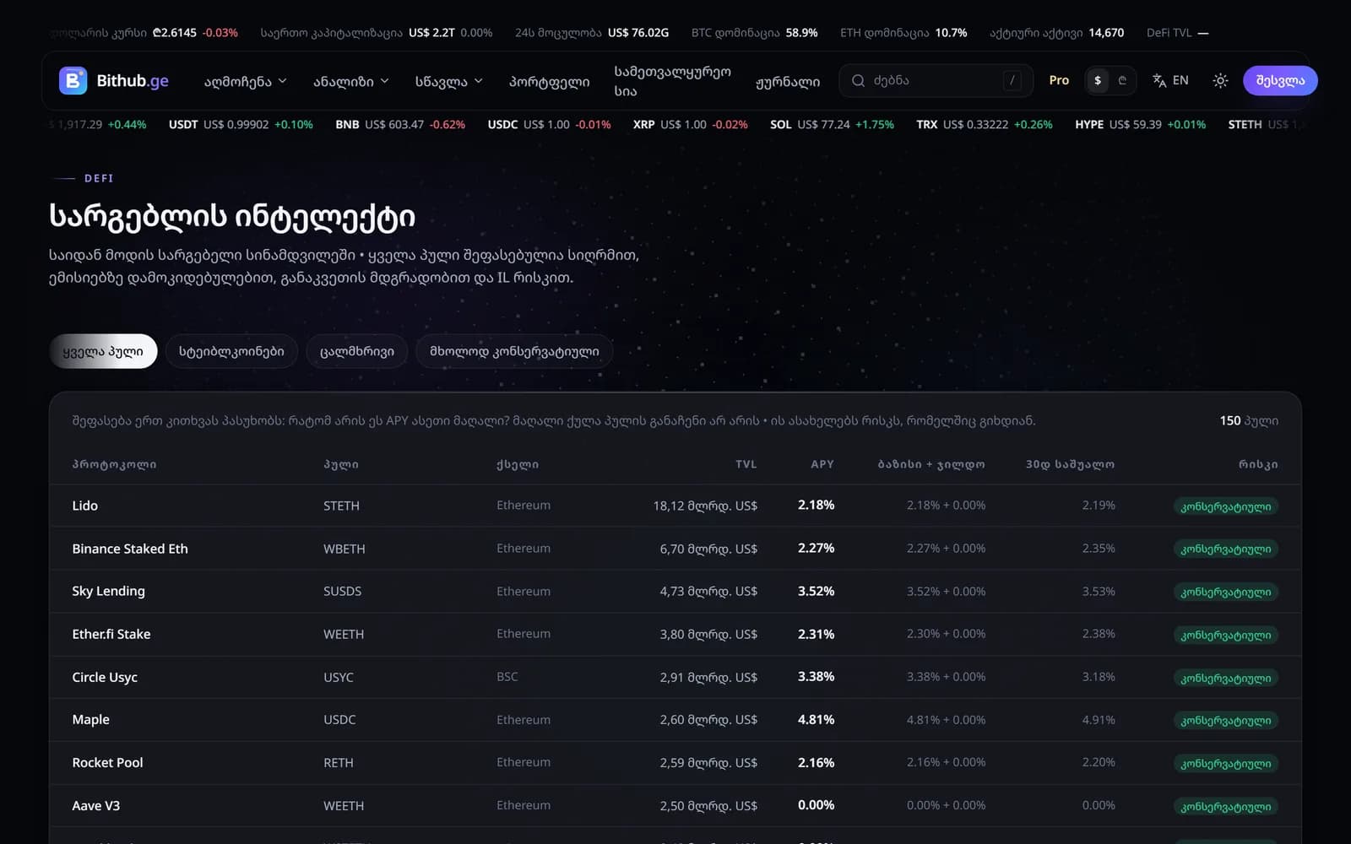Click the HYPE ticker in price strip

tap(1140, 124)
